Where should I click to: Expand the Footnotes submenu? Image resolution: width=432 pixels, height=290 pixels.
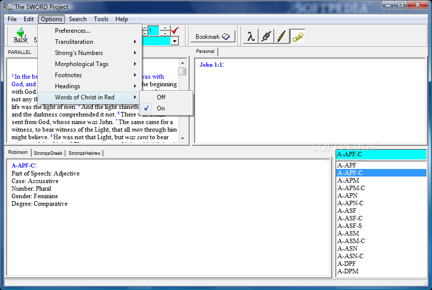pyautogui.click(x=90, y=75)
